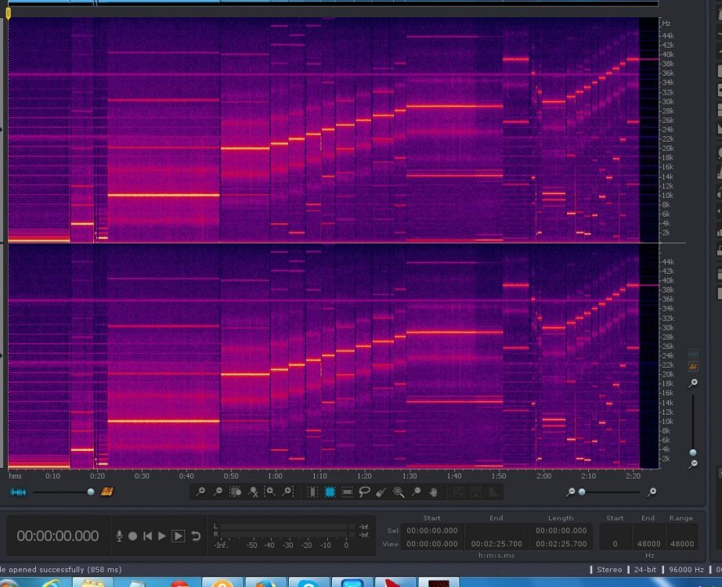Screen dimensions: 722x587
Task: Click the Play Selection button
Action: pos(179,536)
